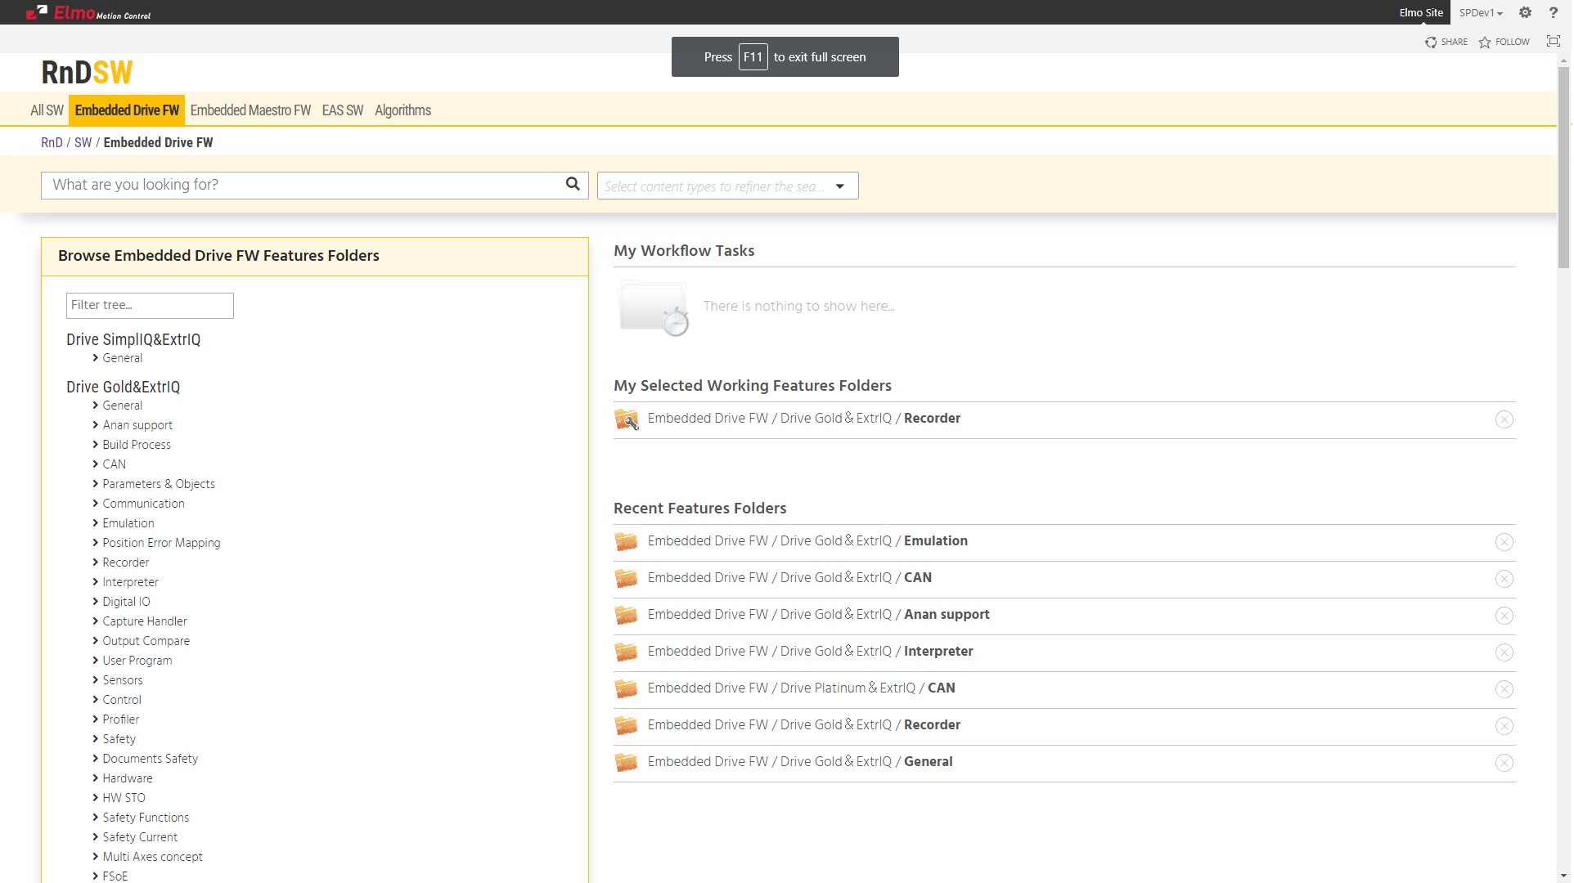Click folder icon of selected Recorder row
1574x883 pixels.
pos(627,419)
